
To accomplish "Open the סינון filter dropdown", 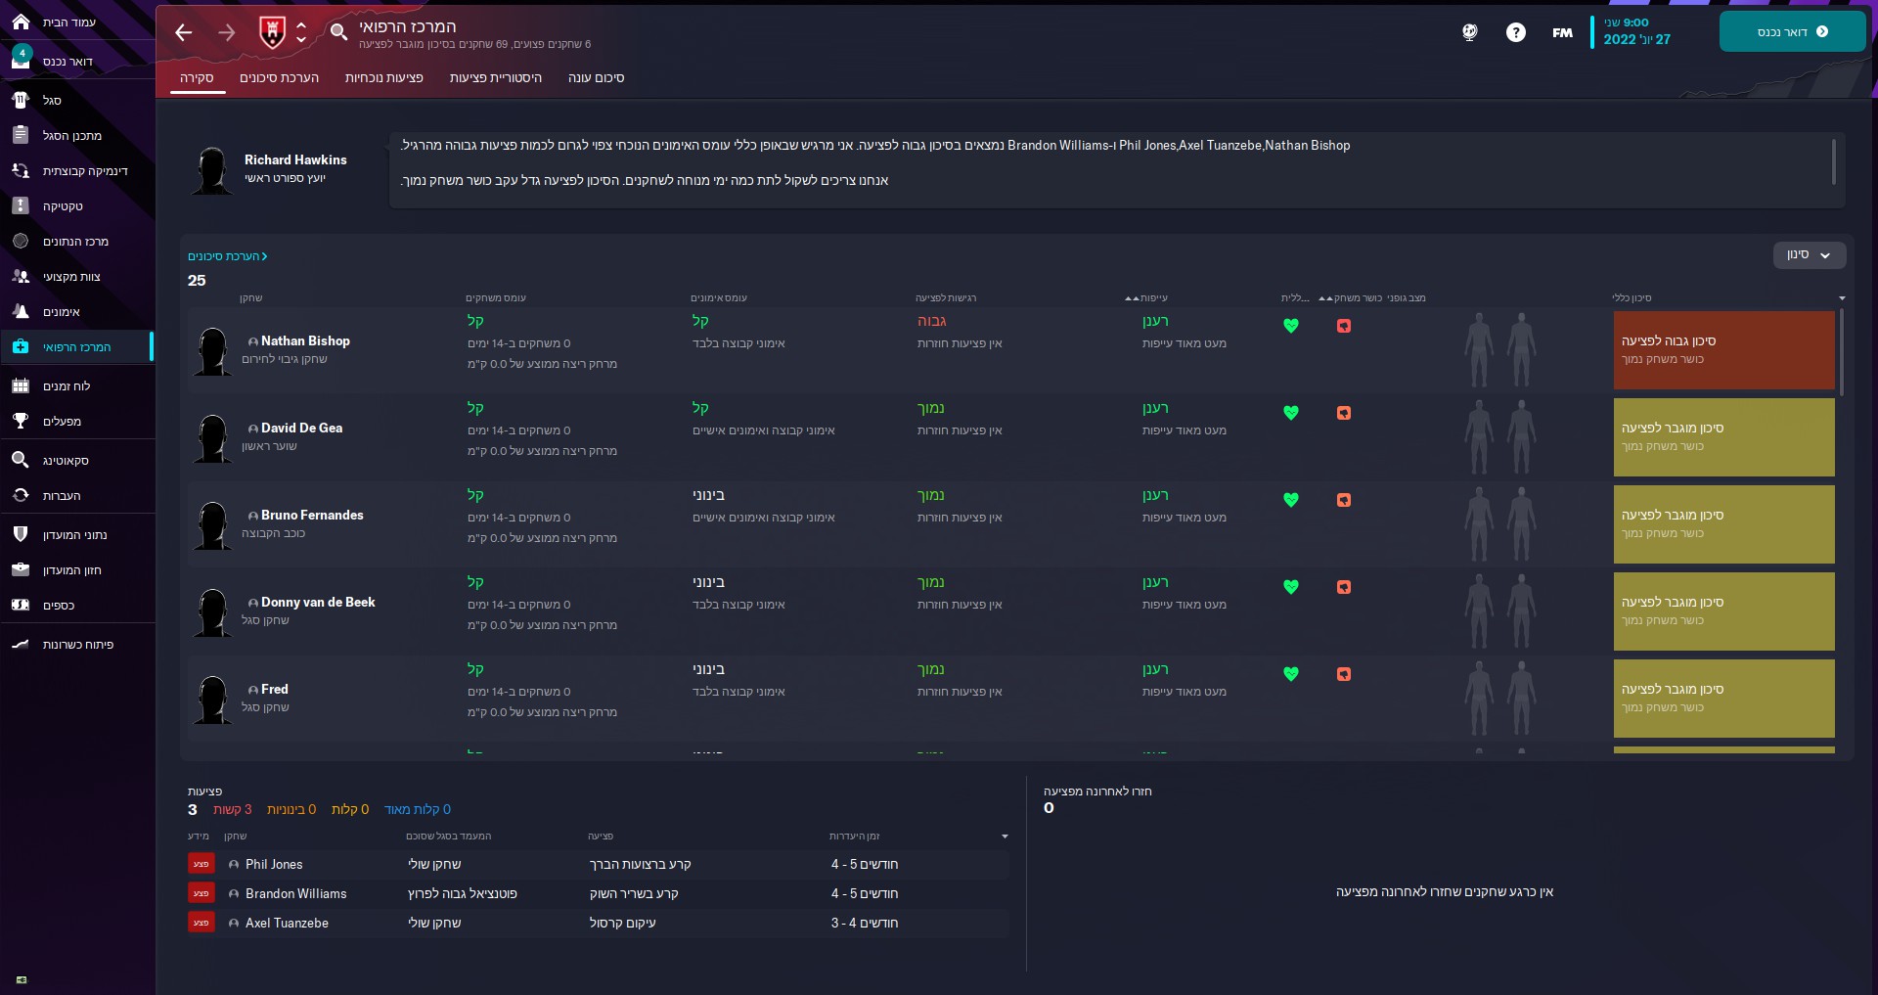I will coord(1810,254).
